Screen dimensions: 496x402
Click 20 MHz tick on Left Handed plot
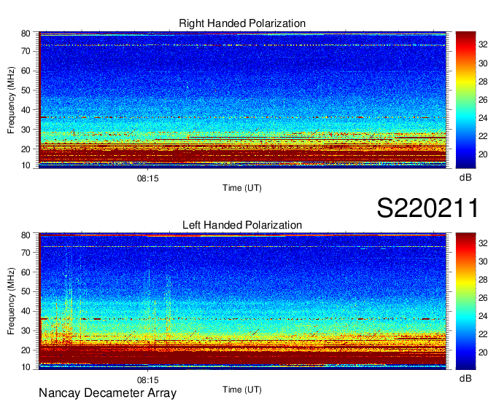(x=26, y=350)
